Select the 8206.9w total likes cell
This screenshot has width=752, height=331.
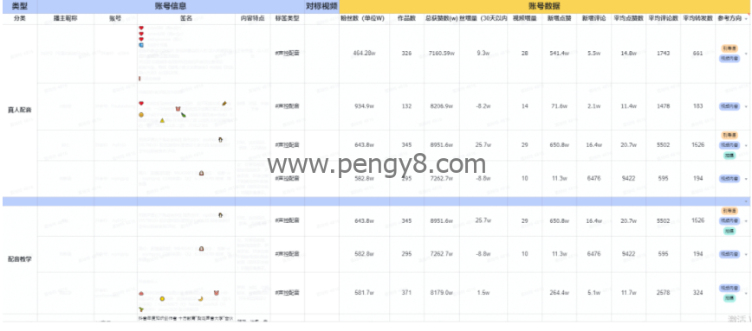point(442,106)
